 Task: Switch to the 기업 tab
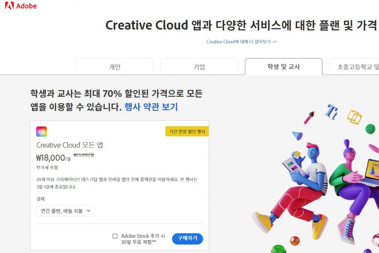click(x=199, y=67)
